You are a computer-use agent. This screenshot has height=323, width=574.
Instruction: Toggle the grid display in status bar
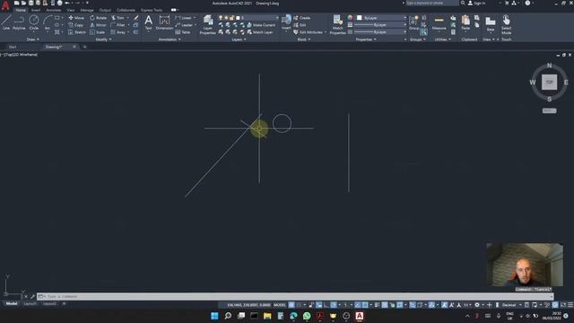(x=291, y=305)
